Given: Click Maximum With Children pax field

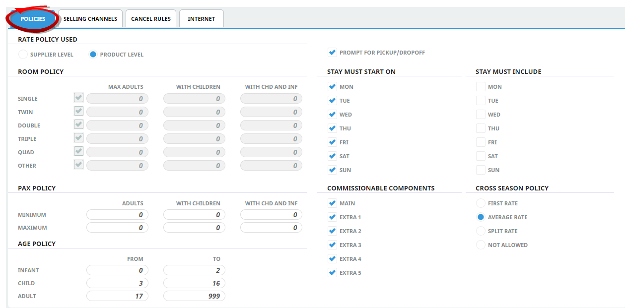Looking at the screenshot, I should [194, 228].
